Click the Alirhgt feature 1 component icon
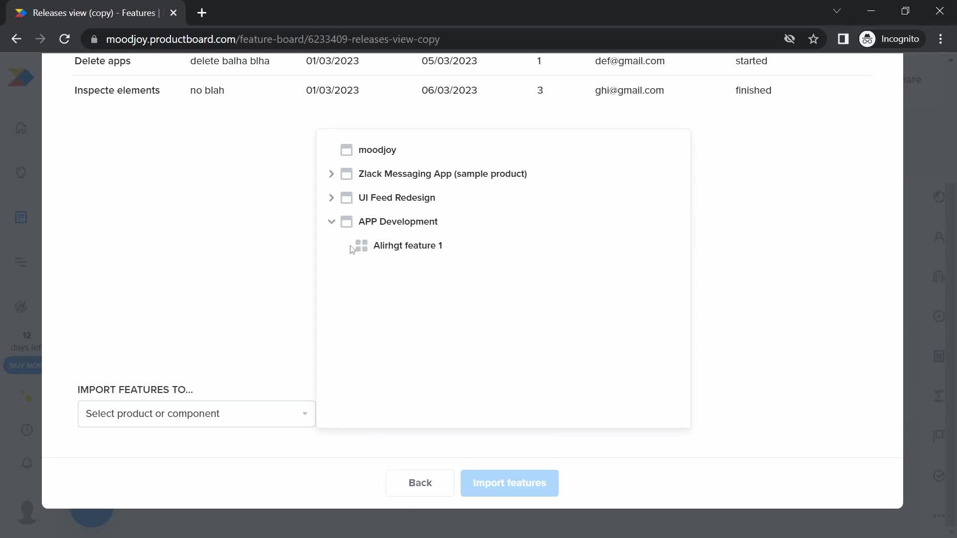The image size is (957, 538). 361,246
